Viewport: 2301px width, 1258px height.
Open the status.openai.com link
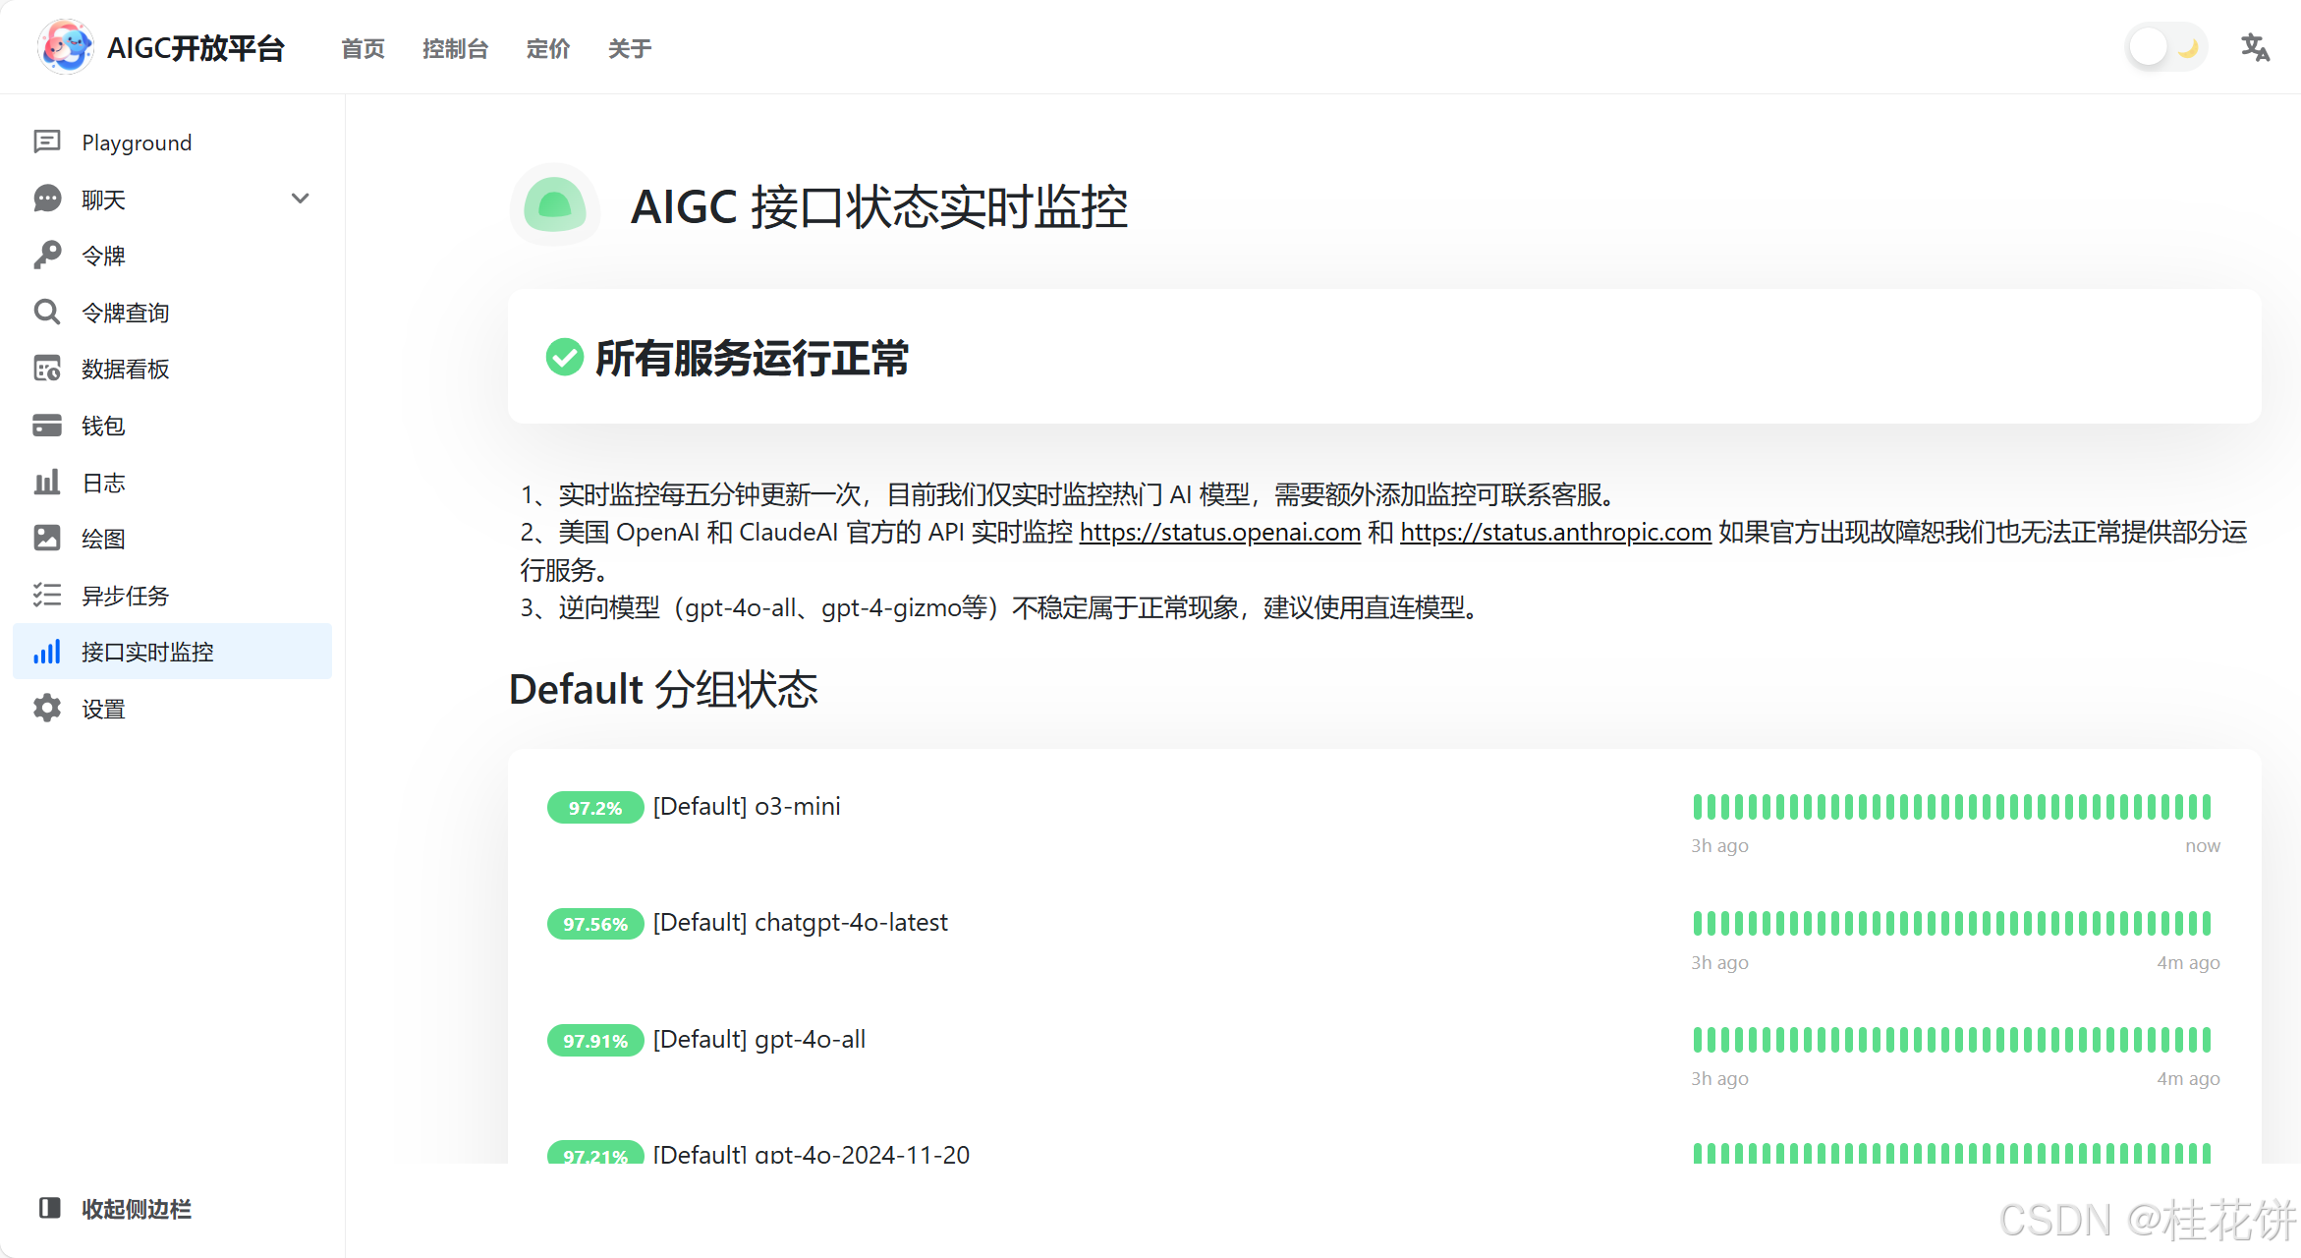(1219, 532)
